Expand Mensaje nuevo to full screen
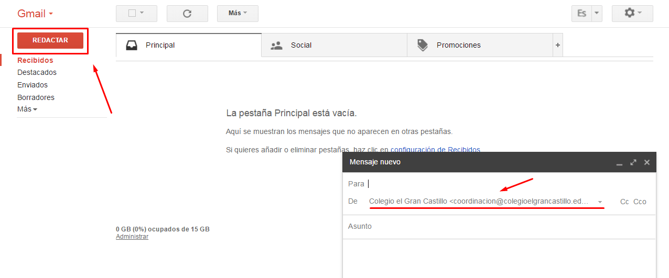The image size is (669, 278). tap(633, 162)
